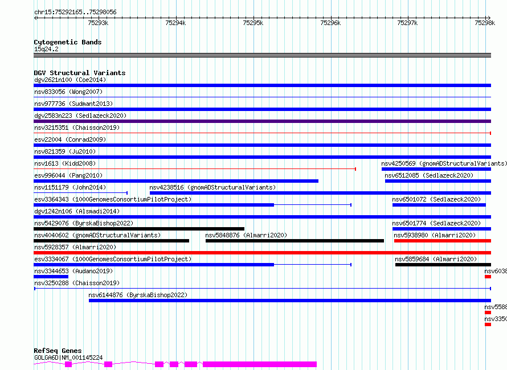Click the blue esv996044 variant bar
The image size is (507, 370).
coord(176,181)
